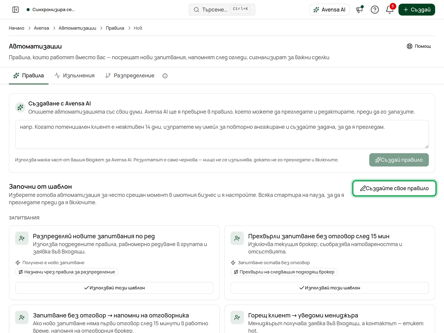The height and width of the screenshot is (333, 444).
Task: Click the green sync status dot
Action: (x=28, y=10)
